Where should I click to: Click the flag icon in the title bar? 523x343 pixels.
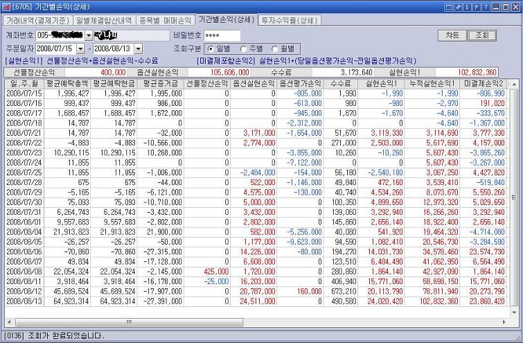pyautogui.click(x=477, y=7)
